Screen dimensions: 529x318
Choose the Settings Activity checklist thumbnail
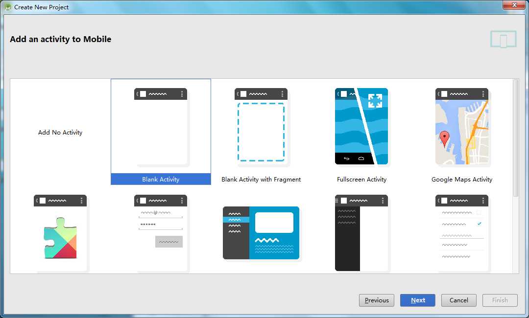[462, 233]
